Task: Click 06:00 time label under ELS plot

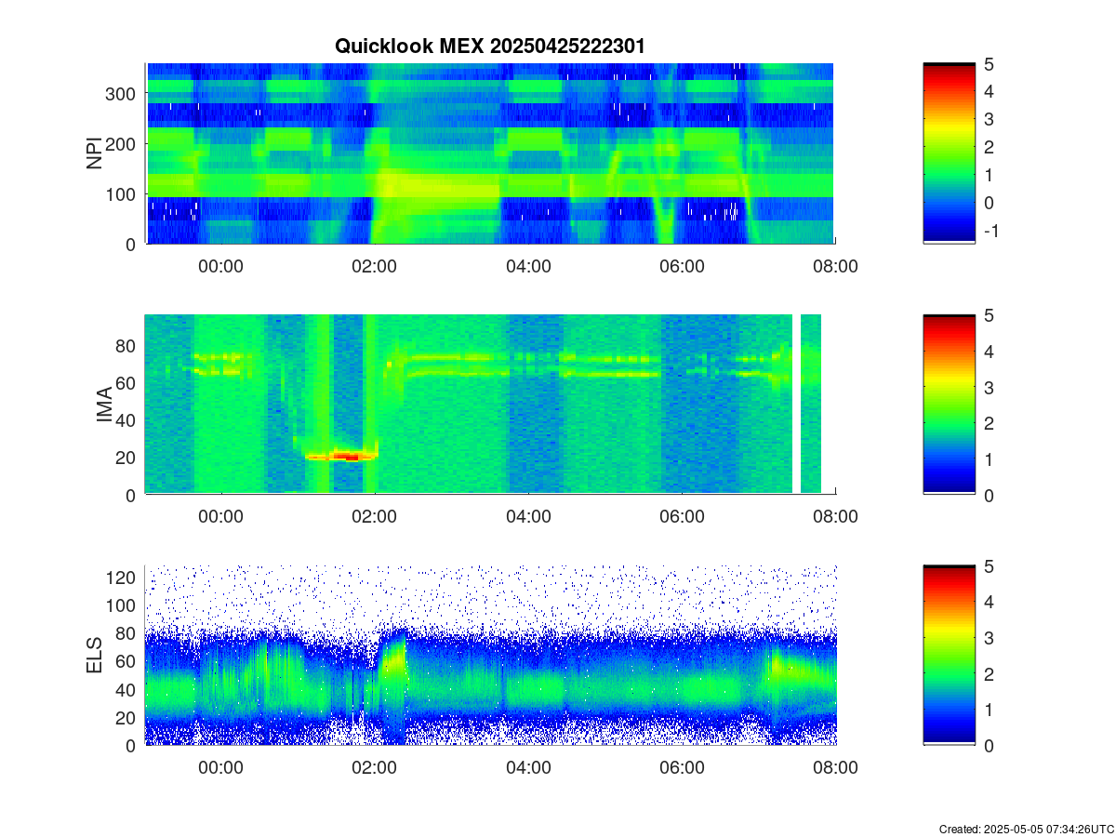Action: (682, 768)
